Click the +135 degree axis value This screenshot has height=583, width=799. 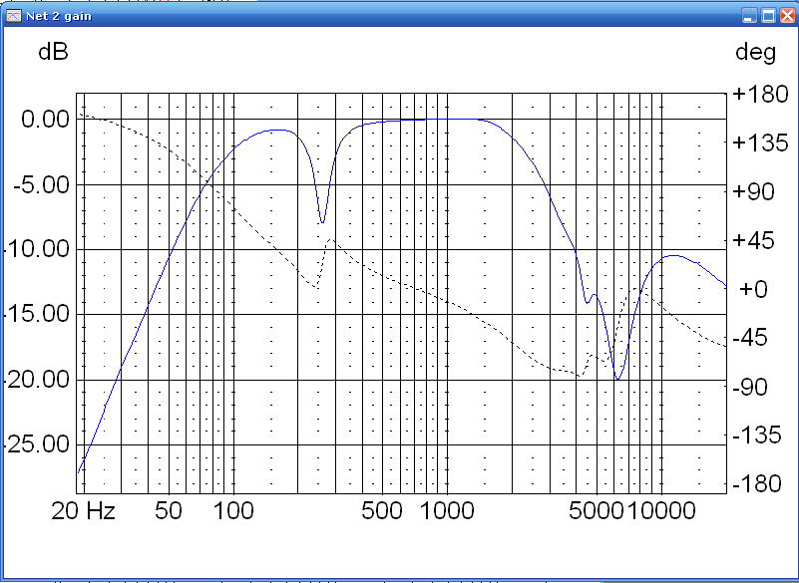760,144
